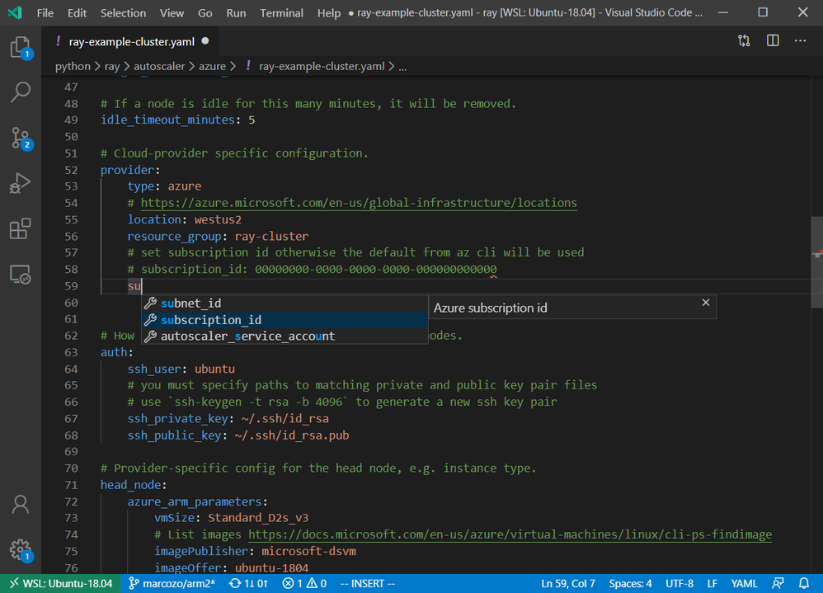Change language mode via YAML indicator
This screenshot has height=593, width=823.
[744, 584]
